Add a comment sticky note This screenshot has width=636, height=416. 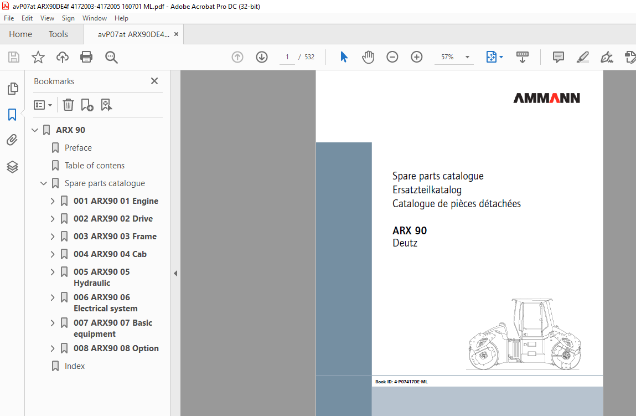tap(558, 57)
